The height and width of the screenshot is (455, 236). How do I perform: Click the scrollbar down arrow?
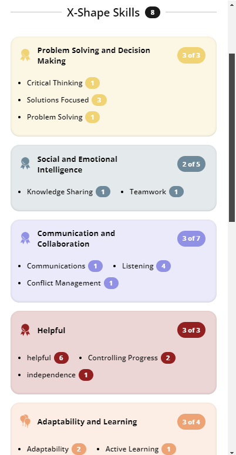232,451
